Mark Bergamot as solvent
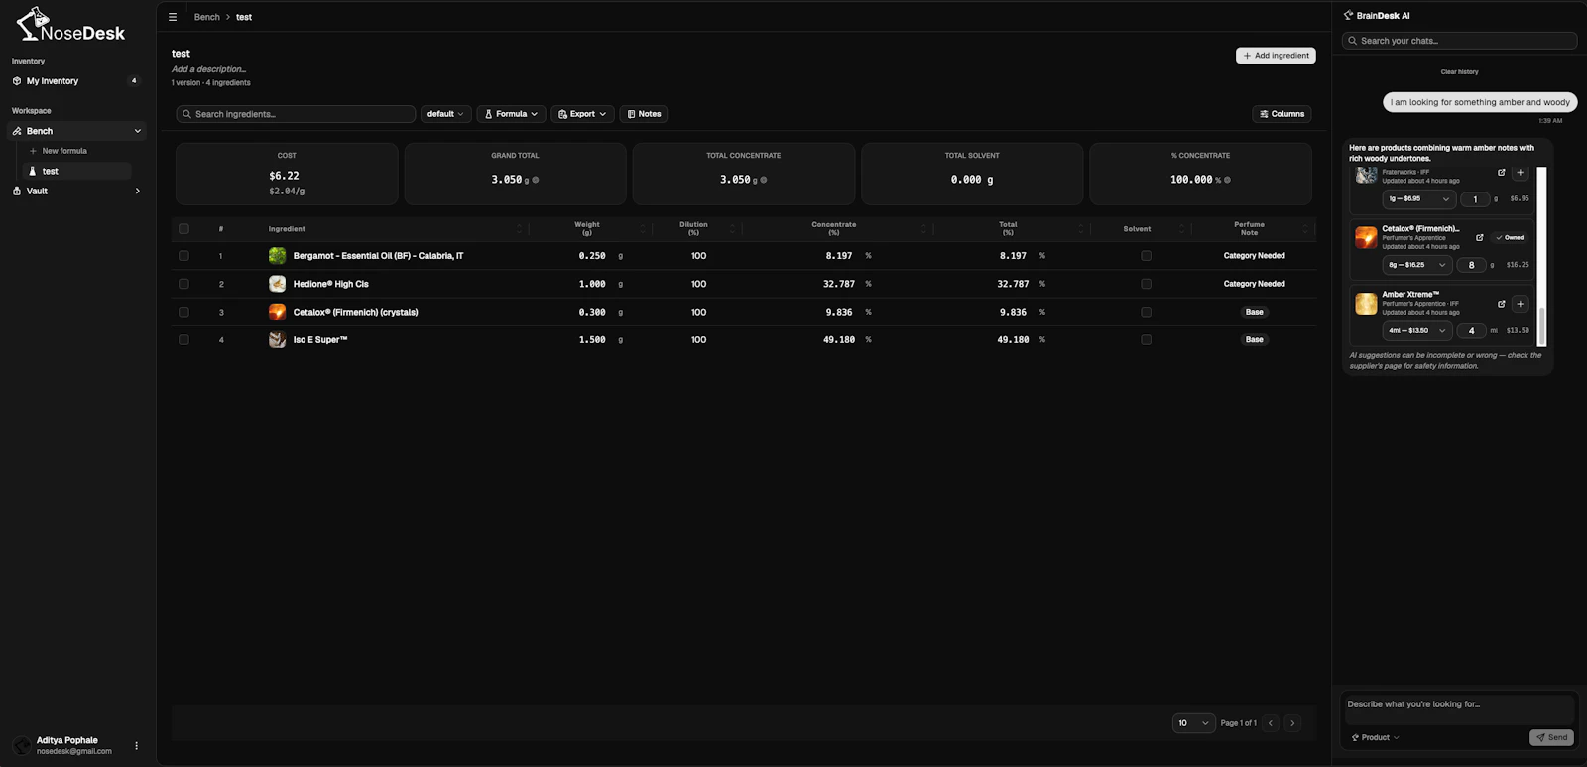This screenshot has height=767, width=1587. click(1146, 256)
